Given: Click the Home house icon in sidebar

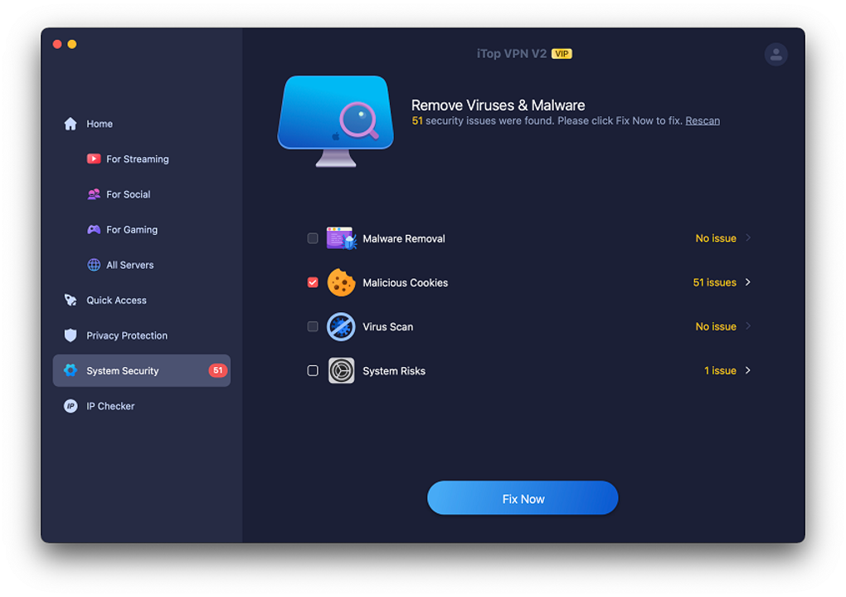Looking at the screenshot, I should (70, 124).
